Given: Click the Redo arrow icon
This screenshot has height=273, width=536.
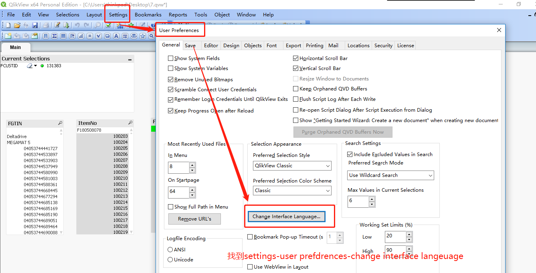Looking at the screenshot, I should point(86,25).
